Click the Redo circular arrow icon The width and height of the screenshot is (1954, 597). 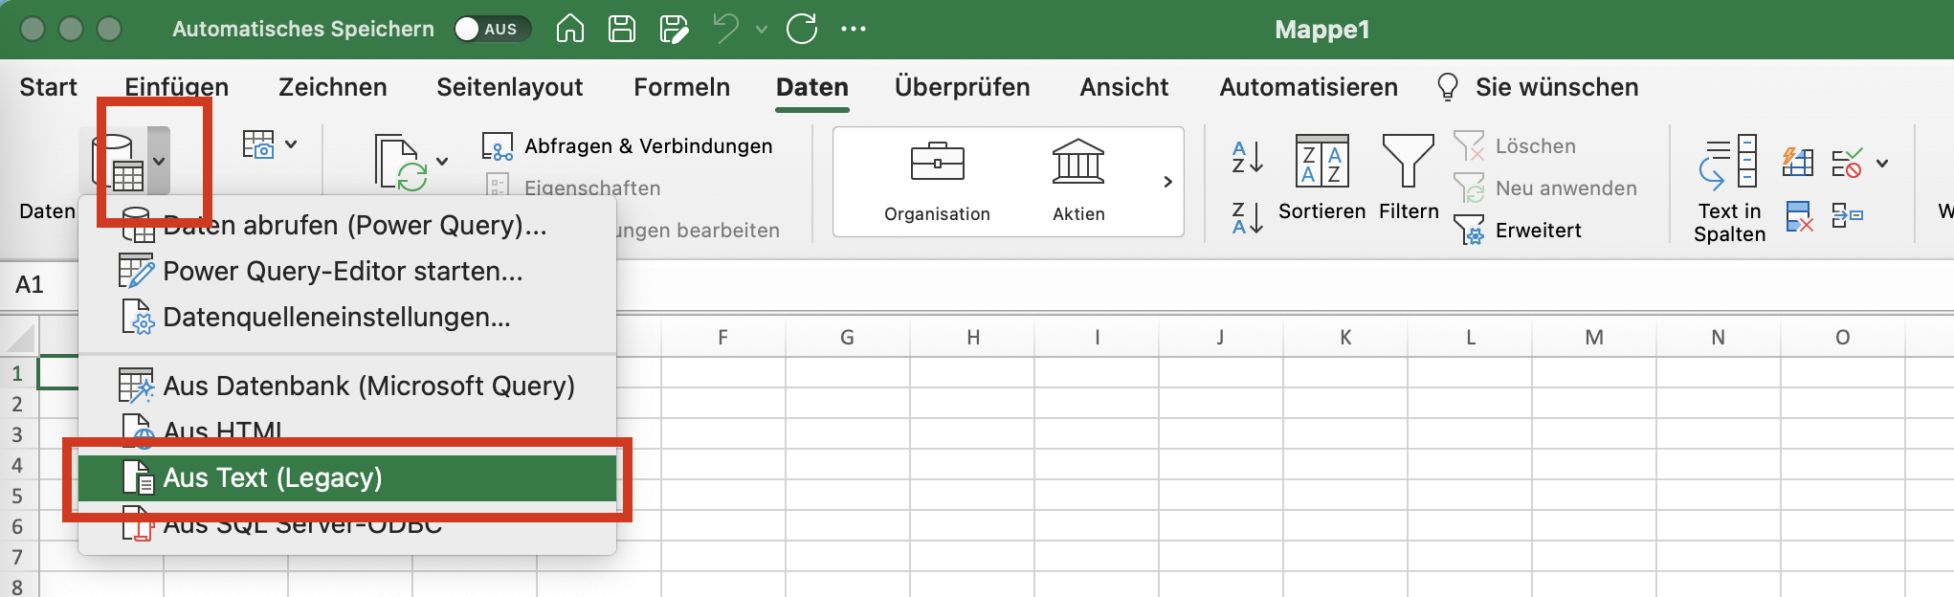[802, 29]
